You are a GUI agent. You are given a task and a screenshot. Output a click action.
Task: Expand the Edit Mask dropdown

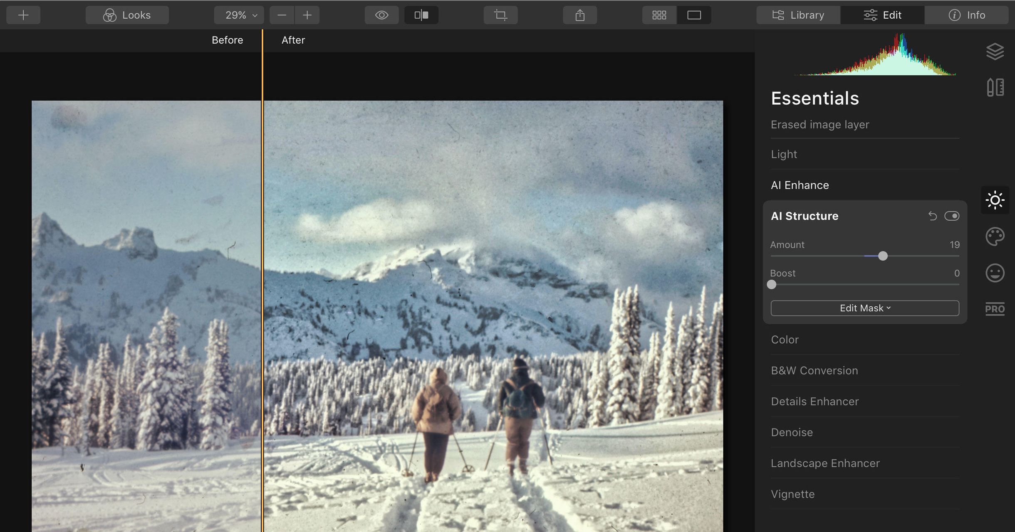(x=864, y=308)
